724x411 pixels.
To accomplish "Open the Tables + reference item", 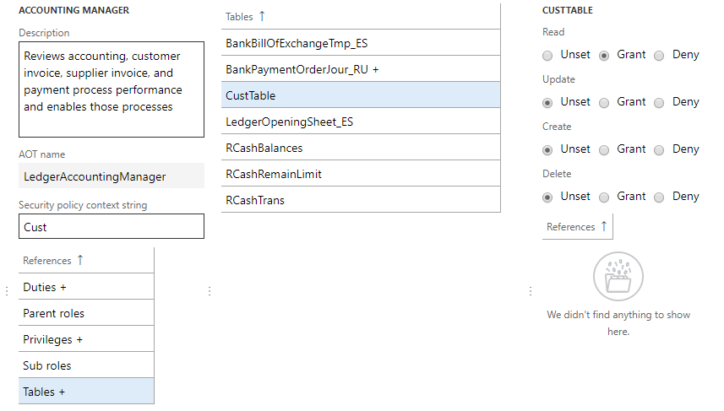I will (86, 391).
